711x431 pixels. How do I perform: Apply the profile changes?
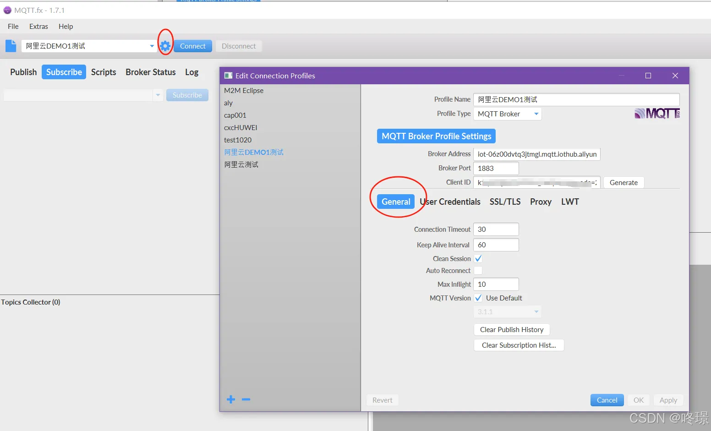(668, 400)
